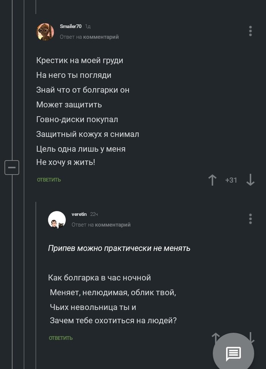Viewport: 266px width, 369px height.
Task: Tap the floating comment bubble button
Action: pos(233,353)
